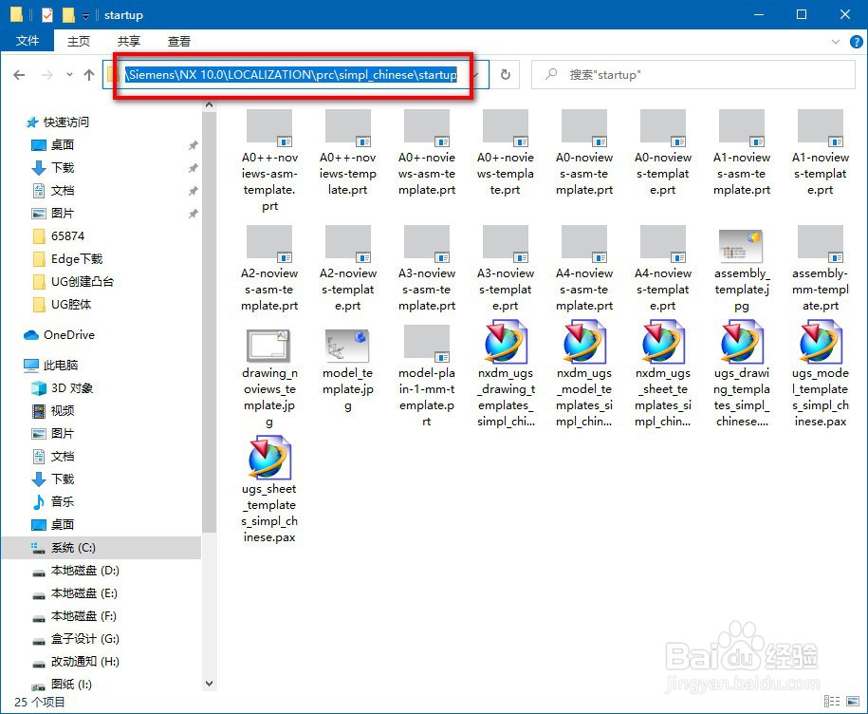Switch to the 查看 ribbon tab
Viewport: 868px width, 714px height.
point(178,41)
